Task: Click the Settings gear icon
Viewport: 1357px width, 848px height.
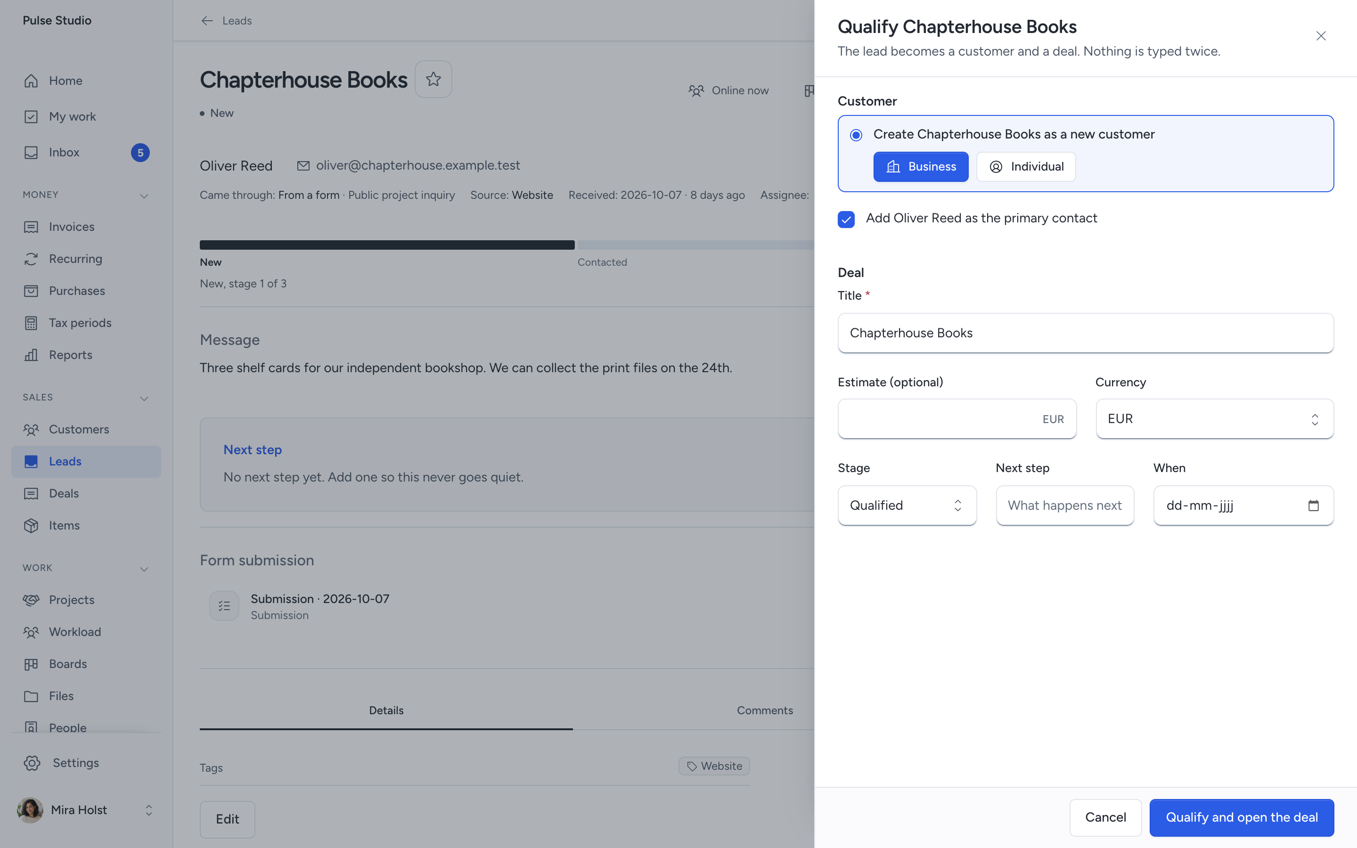Action: [x=32, y=763]
